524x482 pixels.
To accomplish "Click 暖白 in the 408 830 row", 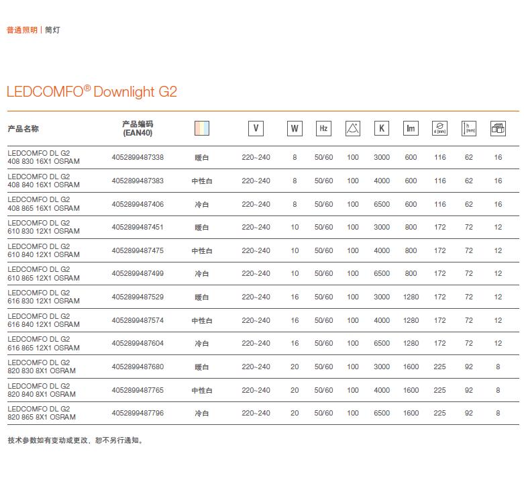I will [x=202, y=158].
